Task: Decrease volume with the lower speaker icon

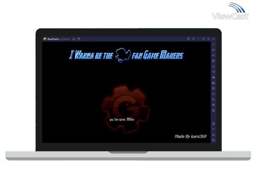Action: click(x=213, y=55)
